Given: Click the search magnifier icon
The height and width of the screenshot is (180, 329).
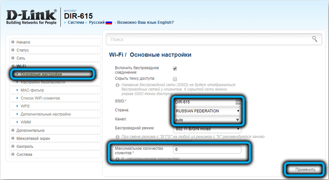Looking at the screenshot, I should [x=314, y=38].
